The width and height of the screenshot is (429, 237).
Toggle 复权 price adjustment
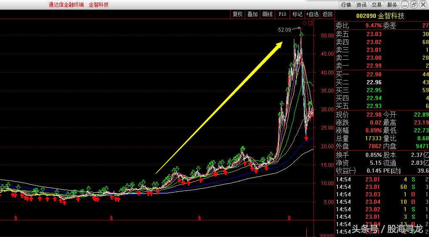point(237,15)
